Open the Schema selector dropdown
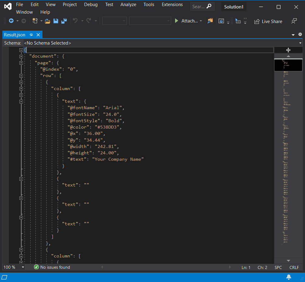 click(x=300, y=43)
